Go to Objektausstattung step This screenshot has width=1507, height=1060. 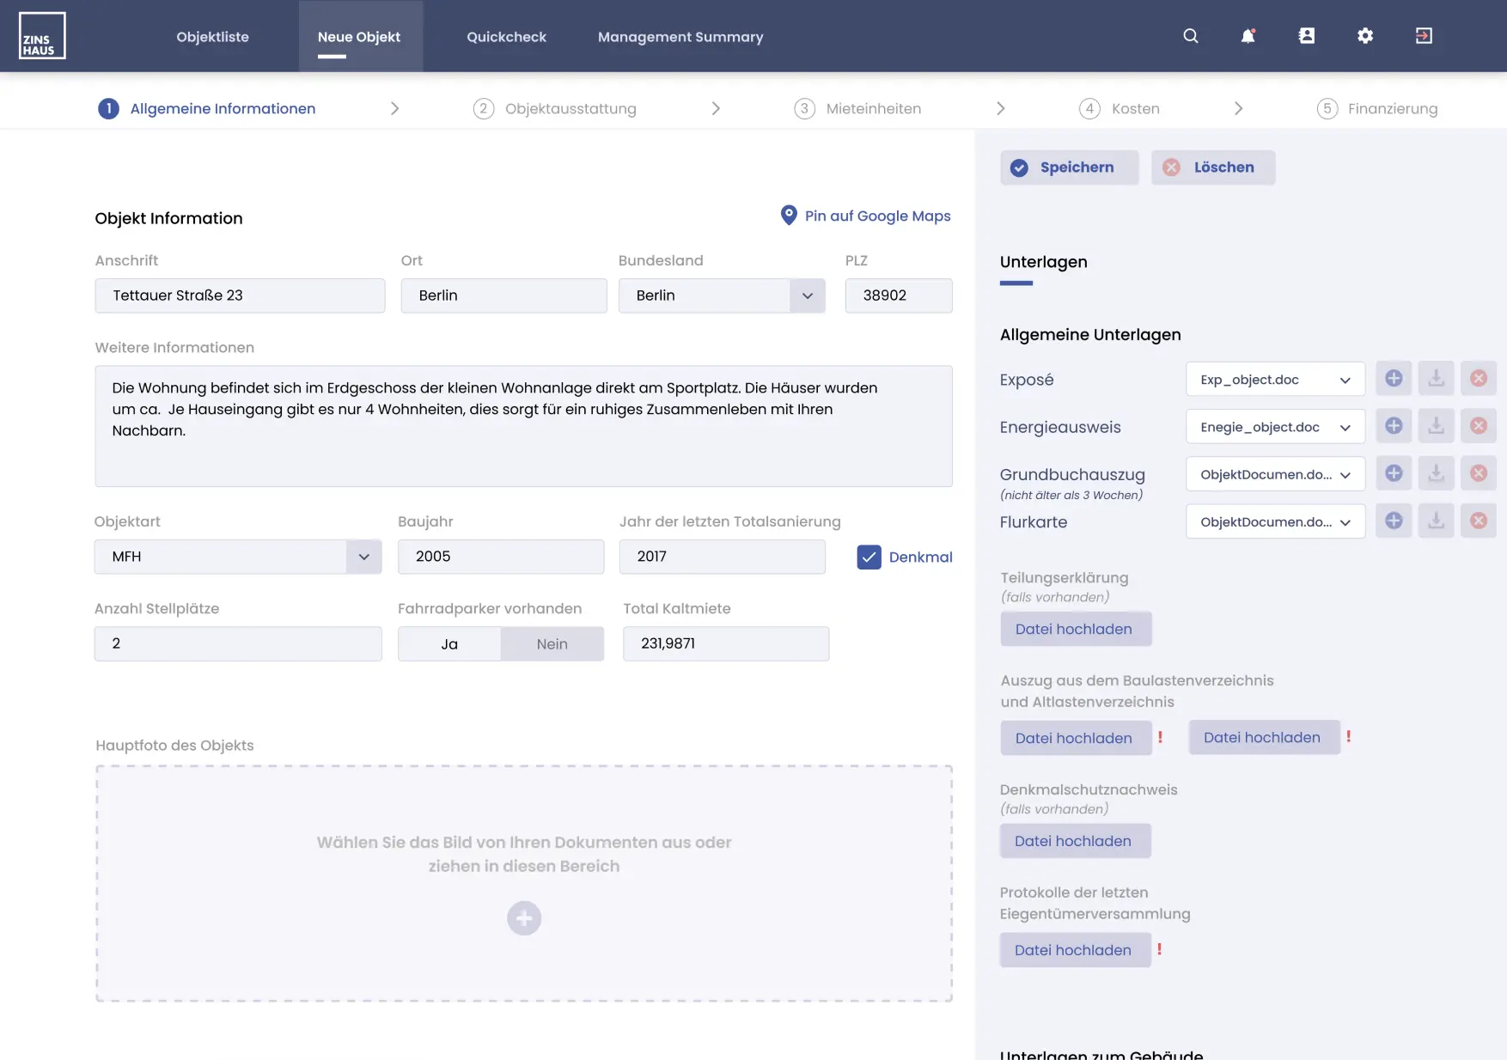pos(570,109)
